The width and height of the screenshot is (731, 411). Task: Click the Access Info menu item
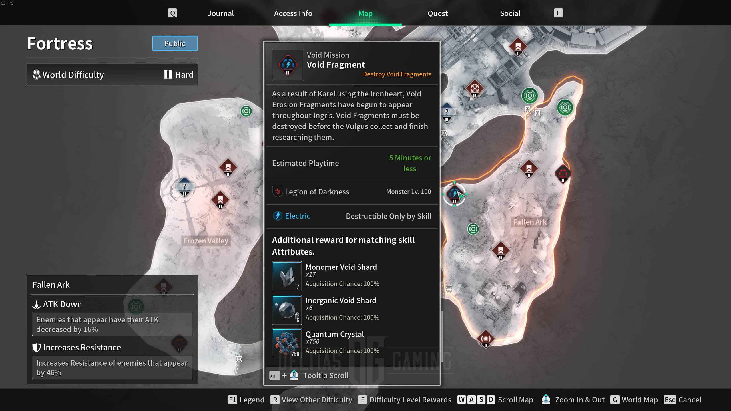click(293, 13)
